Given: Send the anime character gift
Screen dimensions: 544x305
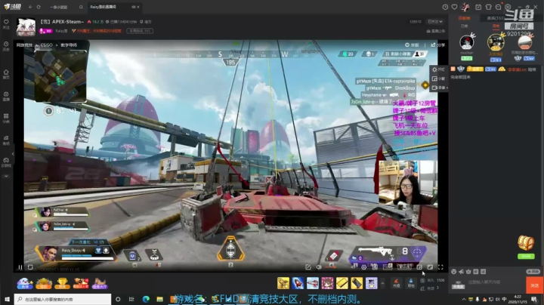Looking at the screenshot, I should point(327,283).
